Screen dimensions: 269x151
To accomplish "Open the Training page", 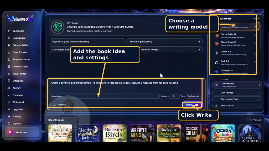I will pyautogui.click(x=17, y=116).
